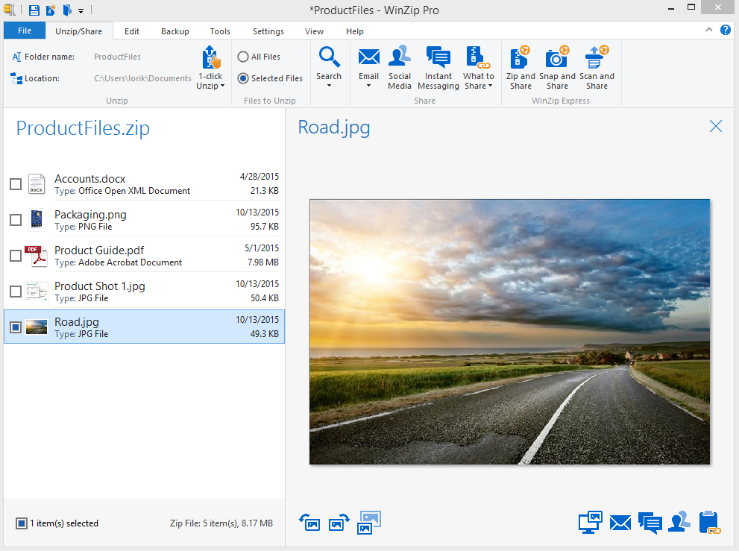Switch to the Settings tab
The width and height of the screenshot is (739, 551).
tap(268, 31)
